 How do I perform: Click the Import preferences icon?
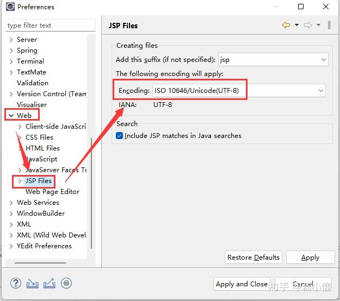33,283
